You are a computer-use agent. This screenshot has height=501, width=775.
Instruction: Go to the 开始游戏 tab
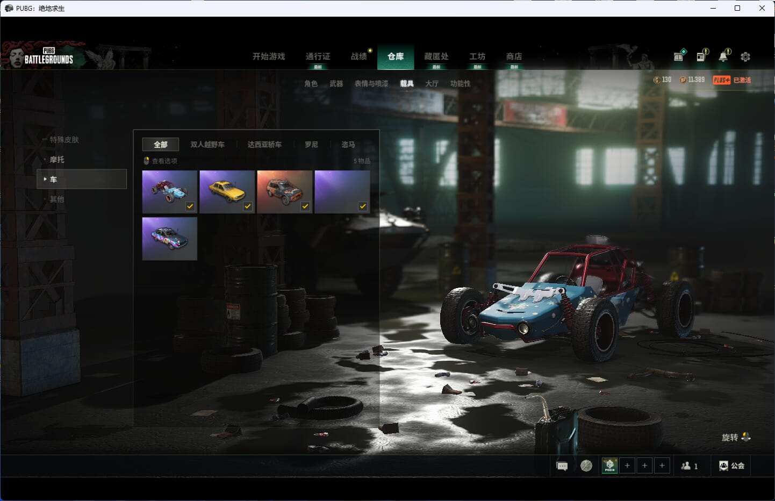tap(269, 56)
